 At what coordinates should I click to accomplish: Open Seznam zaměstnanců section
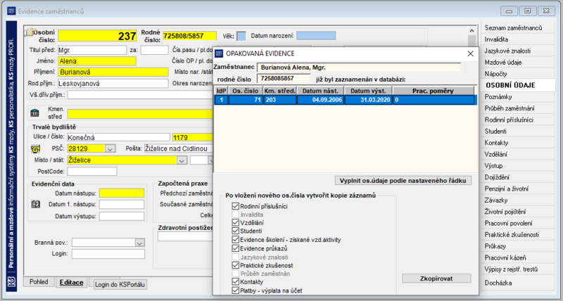[513, 27]
